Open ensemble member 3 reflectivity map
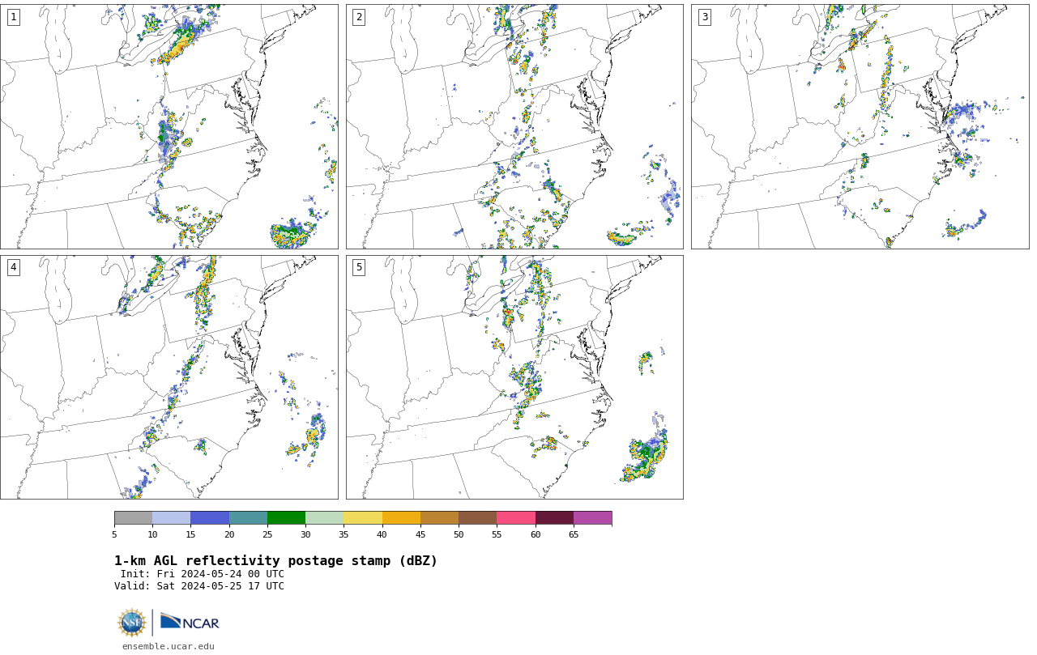The height and width of the screenshot is (655, 1037). 860,126
